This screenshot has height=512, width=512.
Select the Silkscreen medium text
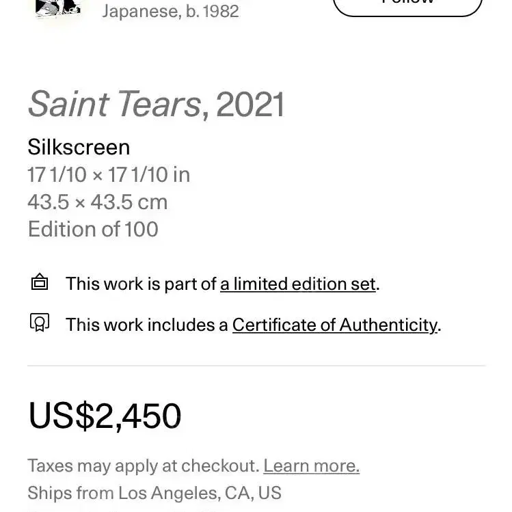tap(79, 147)
